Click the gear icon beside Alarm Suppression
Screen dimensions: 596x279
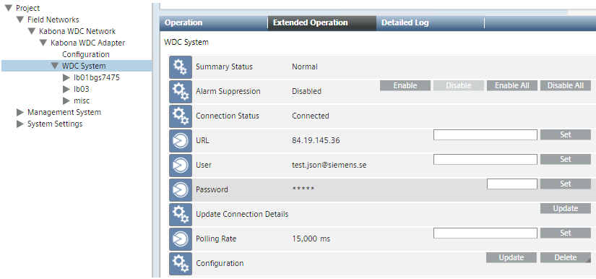(181, 92)
